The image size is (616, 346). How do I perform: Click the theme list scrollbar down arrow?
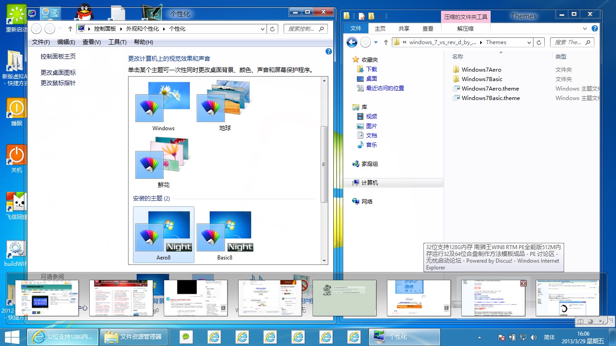(324, 260)
